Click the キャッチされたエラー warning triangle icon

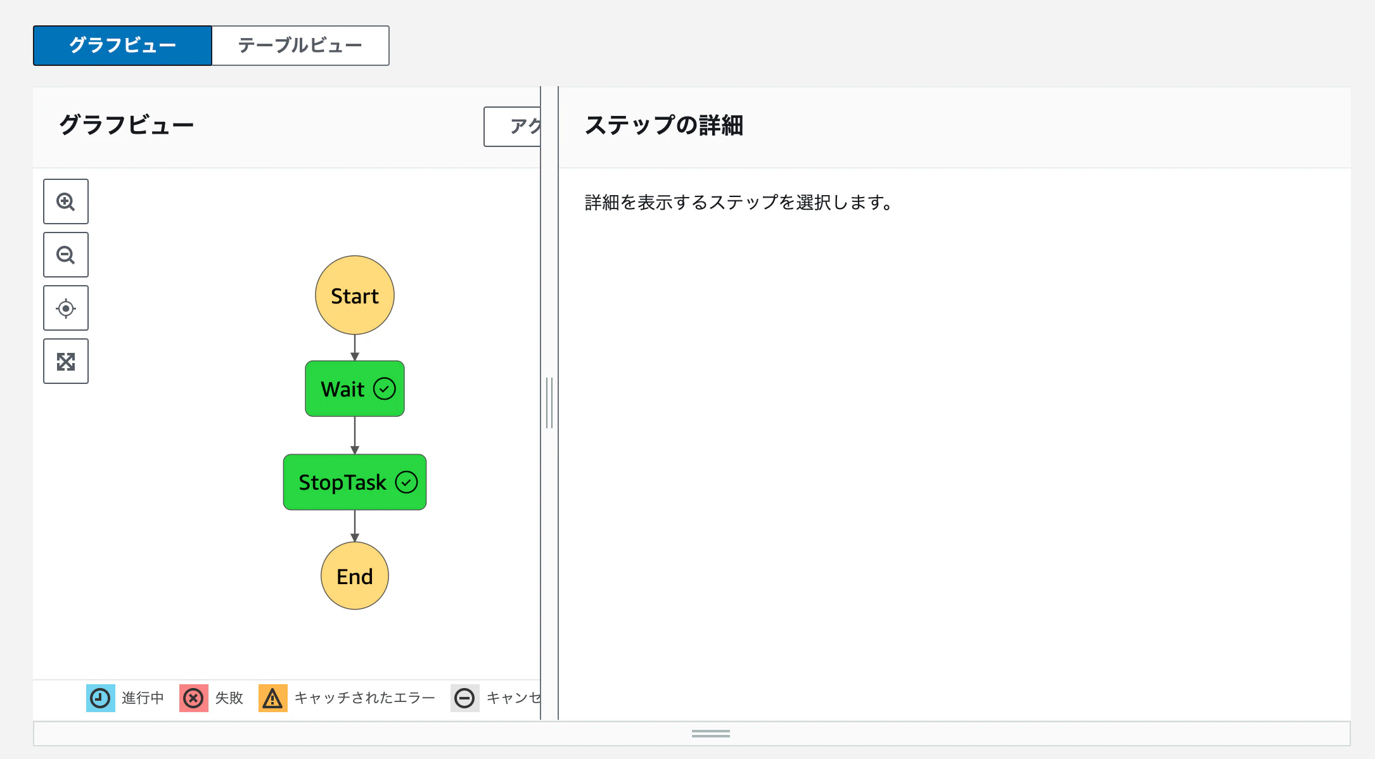[x=272, y=698]
